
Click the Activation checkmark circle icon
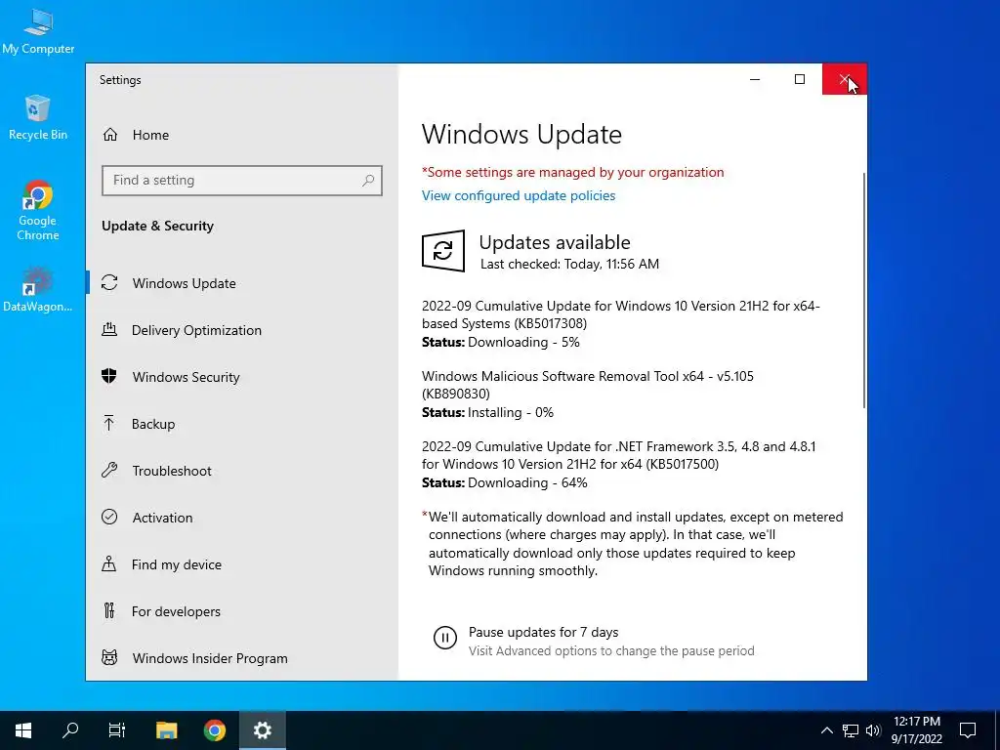coord(109,517)
